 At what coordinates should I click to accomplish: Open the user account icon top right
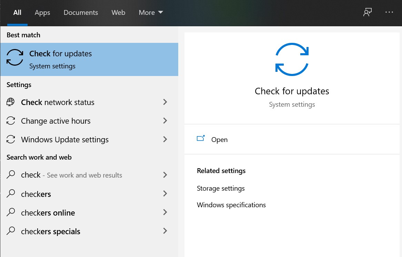367,12
